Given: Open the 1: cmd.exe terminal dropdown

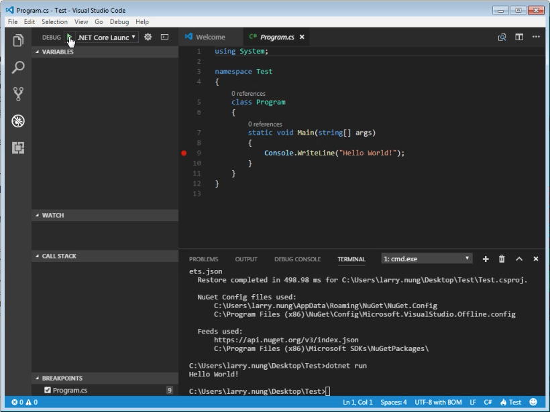Looking at the screenshot, I should [427, 259].
